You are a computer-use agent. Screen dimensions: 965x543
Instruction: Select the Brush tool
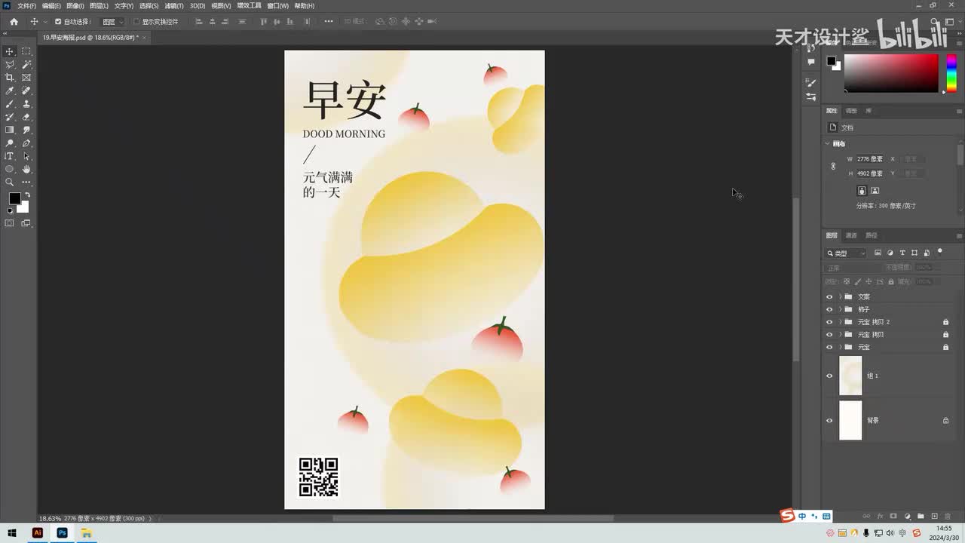10,104
